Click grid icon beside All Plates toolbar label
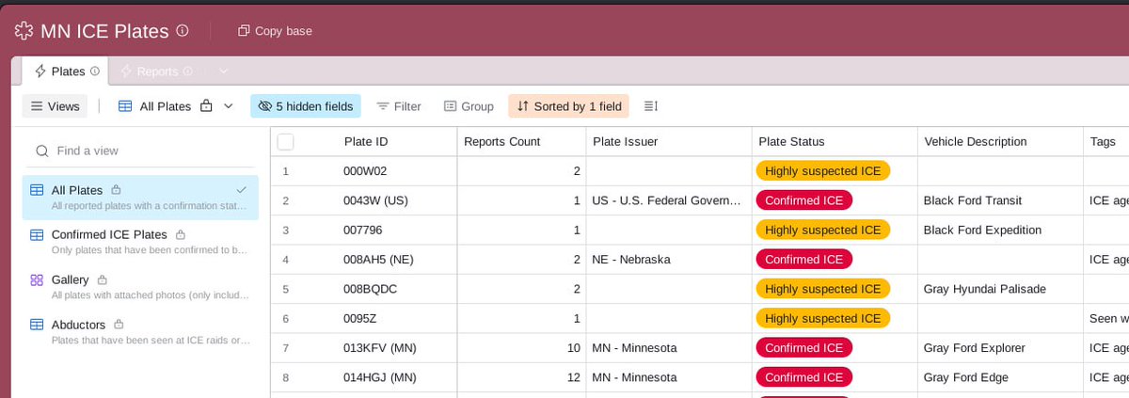The image size is (1129, 398). click(125, 106)
